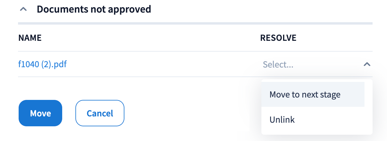This screenshot has width=387, height=141.
Task: Close the Resolve dropdown using its chevron
Action: (x=367, y=64)
